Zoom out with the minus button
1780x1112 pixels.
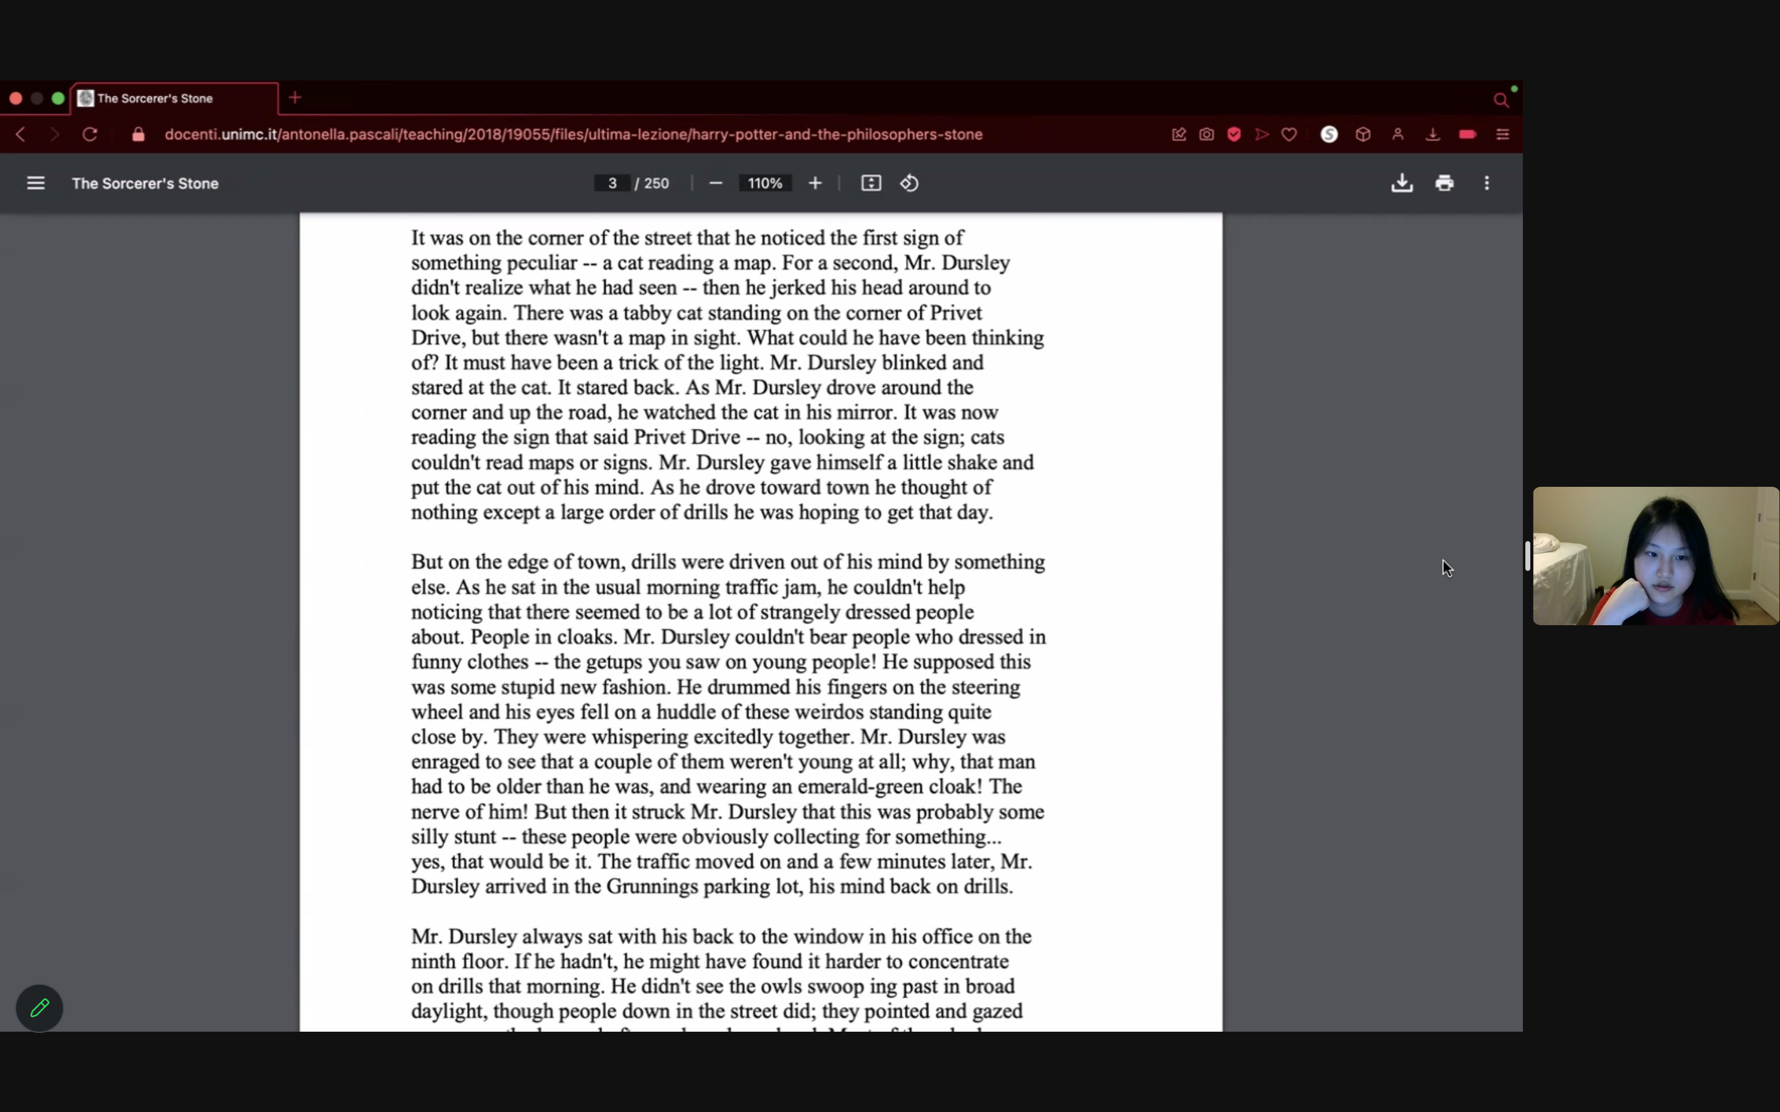[x=716, y=183]
